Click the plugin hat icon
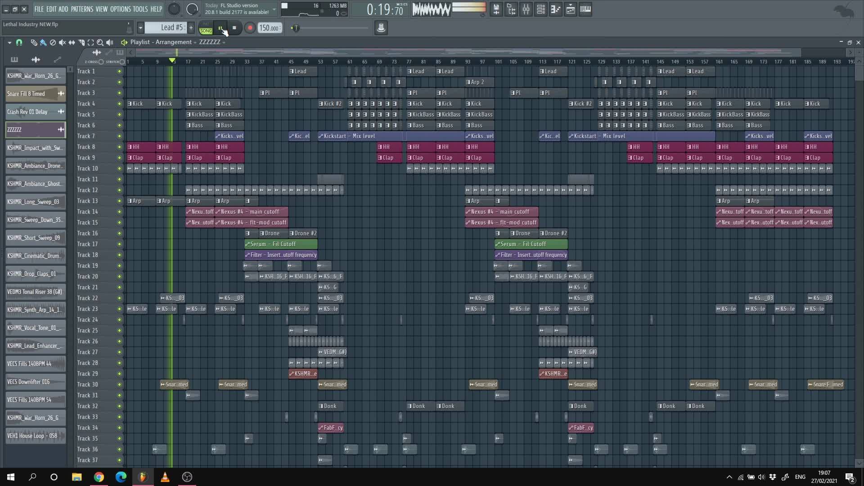Image resolution: width=864 pixels, height=486 pixels. (x=381, y=28)
